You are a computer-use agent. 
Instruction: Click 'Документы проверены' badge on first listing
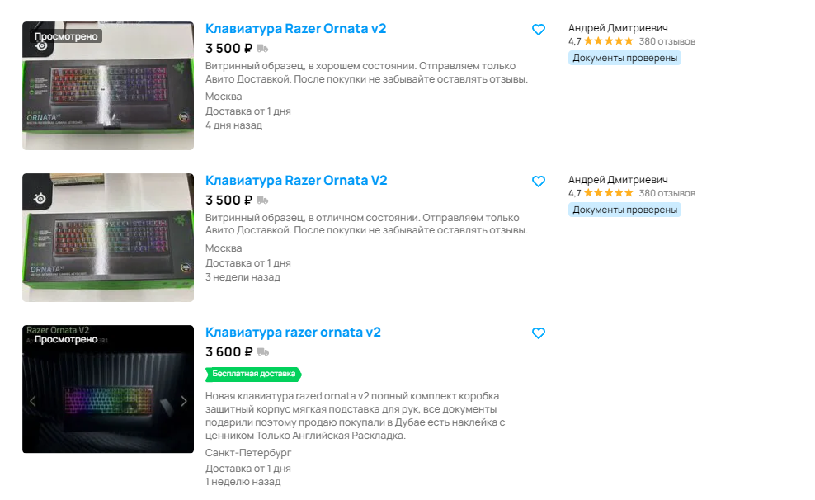[x=624, y=59]
